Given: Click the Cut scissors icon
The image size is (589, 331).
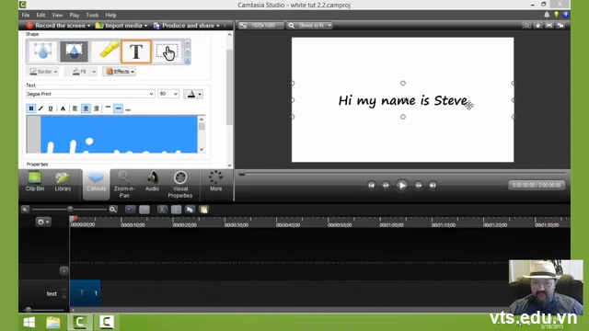Looking at the screenshot, I should (162, 210).
